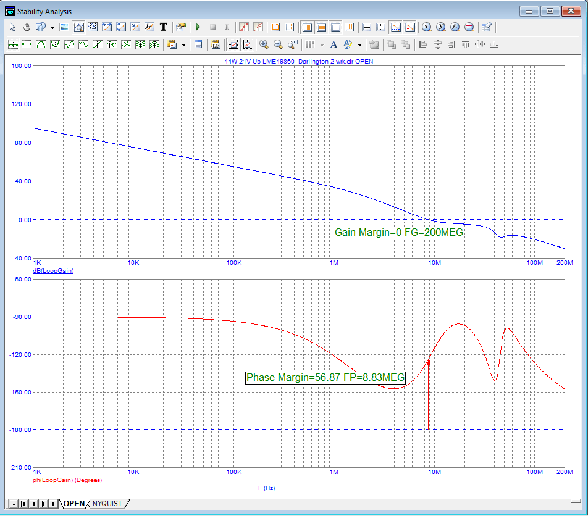Image resolution: width=588 pixels, height=516 pixels.
Task: Select the arrow pointer tool
Action: 12,27
